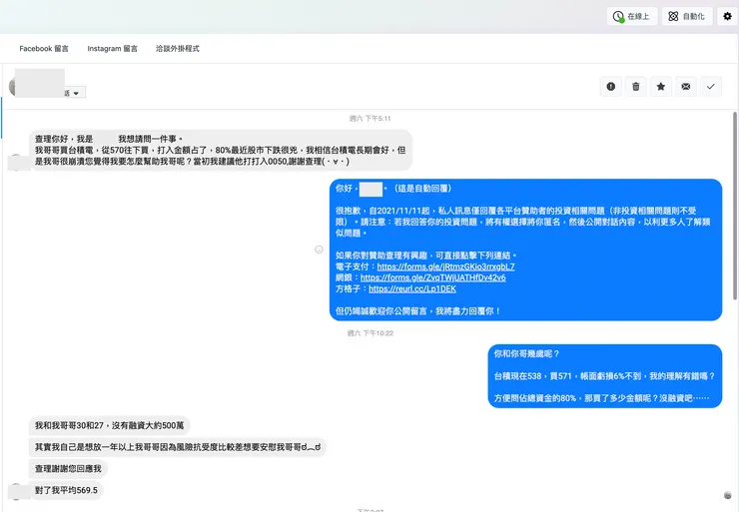Click sender avatar beside 對了我平均569.5
This screenshot has height=512, width=739.
point(17,491)
